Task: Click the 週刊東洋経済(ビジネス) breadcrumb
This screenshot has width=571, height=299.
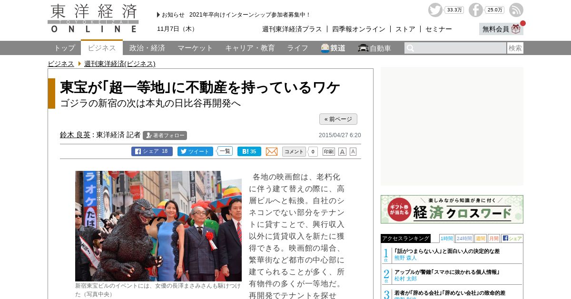Action: click(120, 64)
